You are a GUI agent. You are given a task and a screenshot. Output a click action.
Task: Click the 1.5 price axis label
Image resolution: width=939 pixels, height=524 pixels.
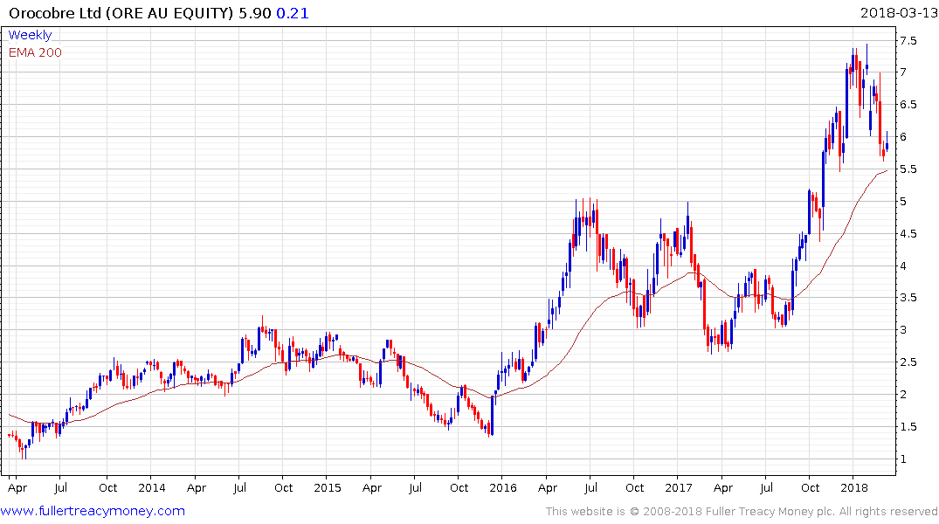(x=908, y=427)
